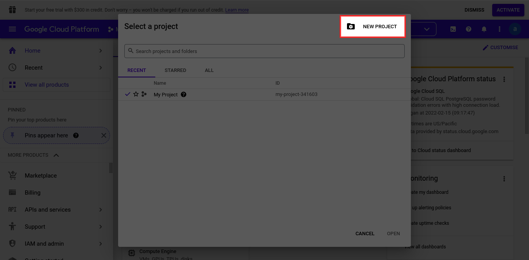The height and width of the screenshot is (260, 529).
Task: Open Monitoring card three-dot menu
Action: click(x=504, y=179)
